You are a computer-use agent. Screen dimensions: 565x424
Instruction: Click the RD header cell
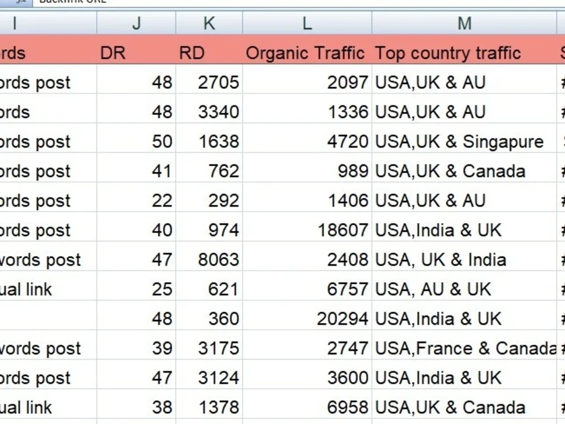pyautogui.click(x=209, y=50)
